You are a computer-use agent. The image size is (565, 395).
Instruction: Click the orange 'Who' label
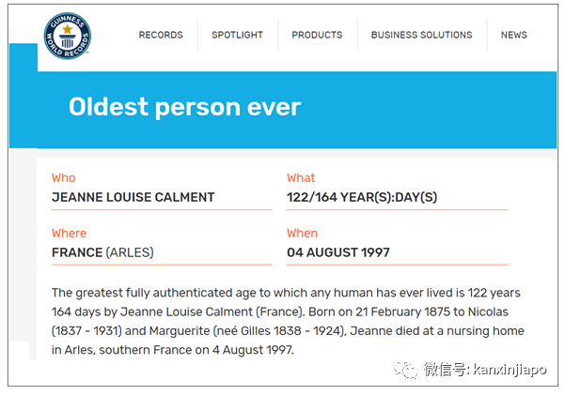tap(64, 178)
